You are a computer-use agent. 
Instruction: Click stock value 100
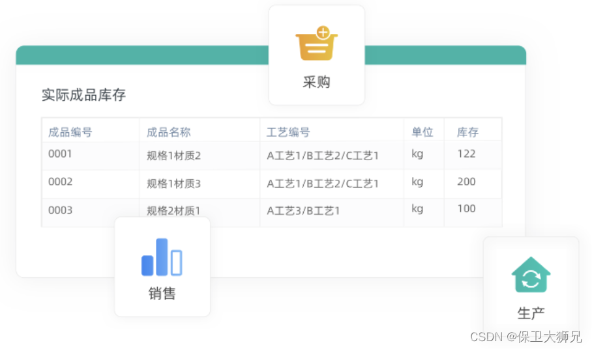click(x=466, y=209)
